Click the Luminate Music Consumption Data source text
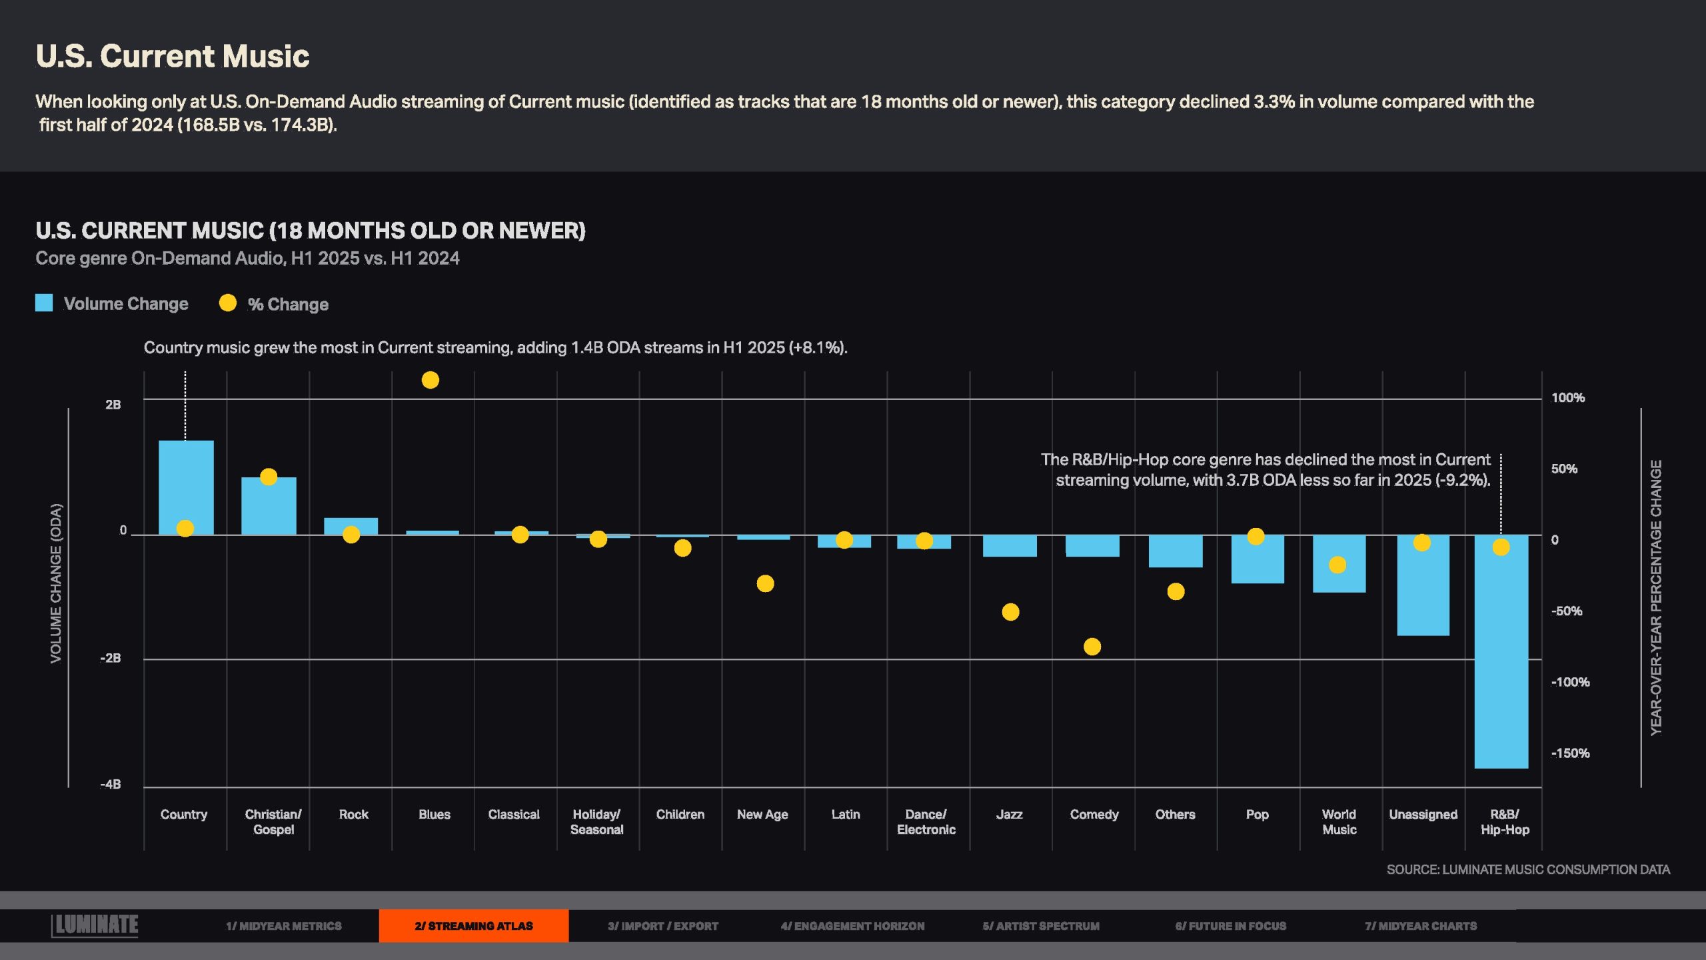1706x960 pixels. 1527,869
